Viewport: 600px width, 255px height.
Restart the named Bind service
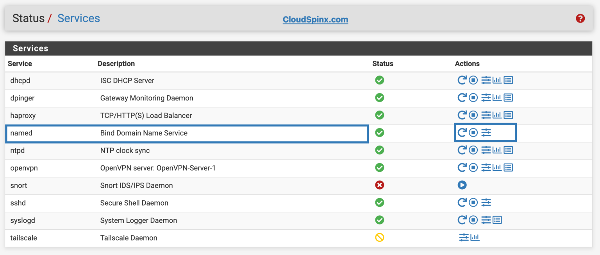[x=462, y=132]
